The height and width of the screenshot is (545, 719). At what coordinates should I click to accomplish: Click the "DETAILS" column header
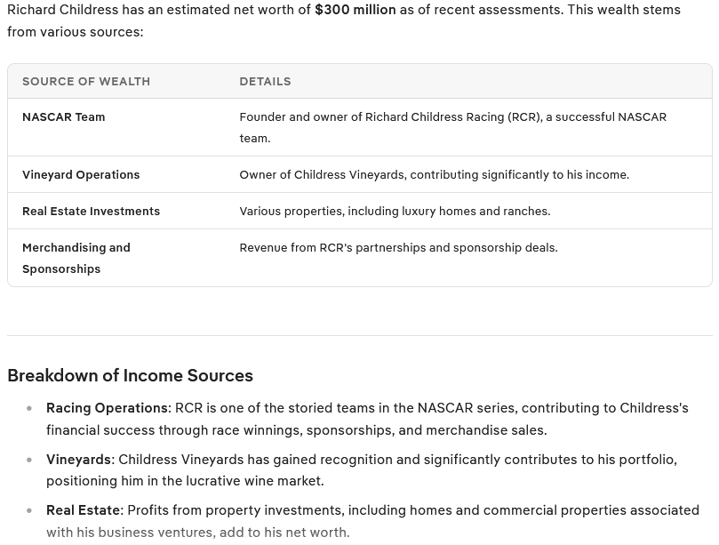click(265, 81)
